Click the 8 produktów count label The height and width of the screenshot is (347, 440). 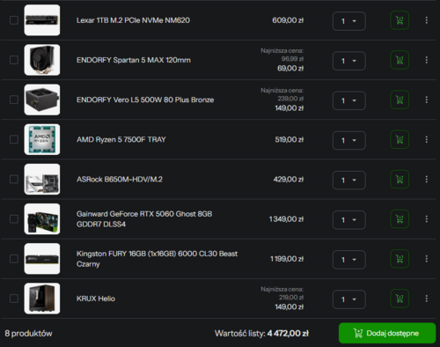point(28,334)
